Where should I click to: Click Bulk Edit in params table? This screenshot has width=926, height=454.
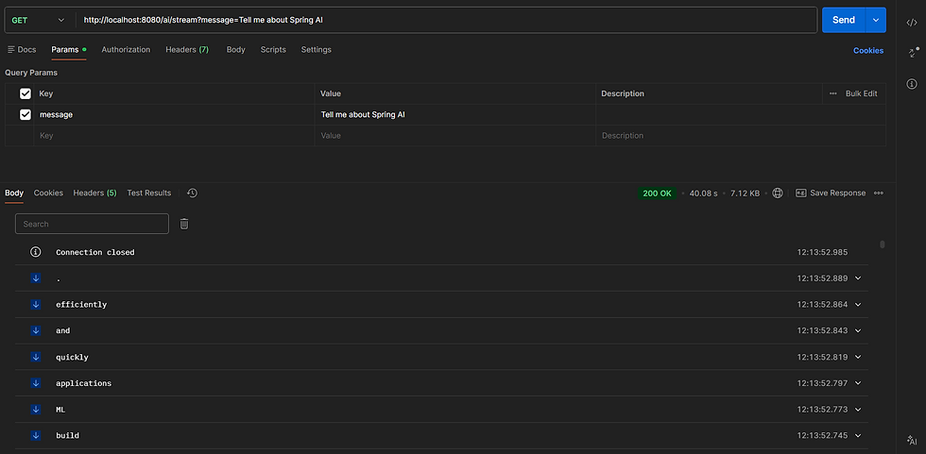pyautogui.click(x=861, y=93)
